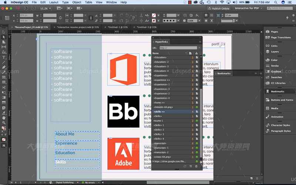Select the linkedin-64.png hyperlink row
Screen dimensions: 296x185
coord(175,107)
